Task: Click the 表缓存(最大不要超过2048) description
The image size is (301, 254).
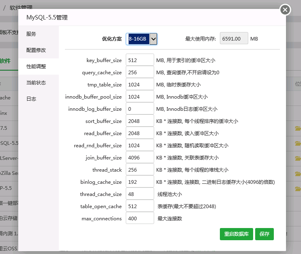Action: [187, 207]
